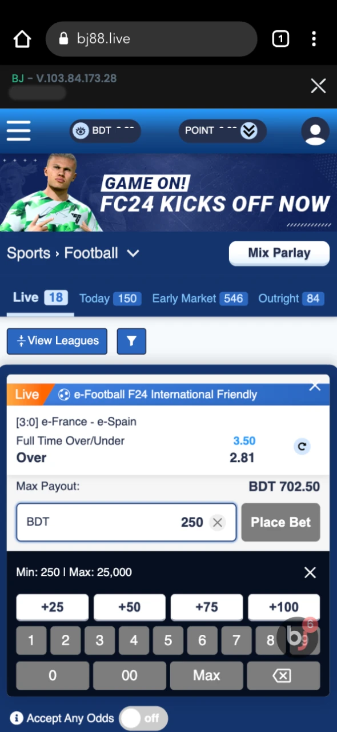The width and height of the screenshot is (337, 732).
Task: Open the user profile avatar
Action: pyautogui.click(x=315, y=131)
